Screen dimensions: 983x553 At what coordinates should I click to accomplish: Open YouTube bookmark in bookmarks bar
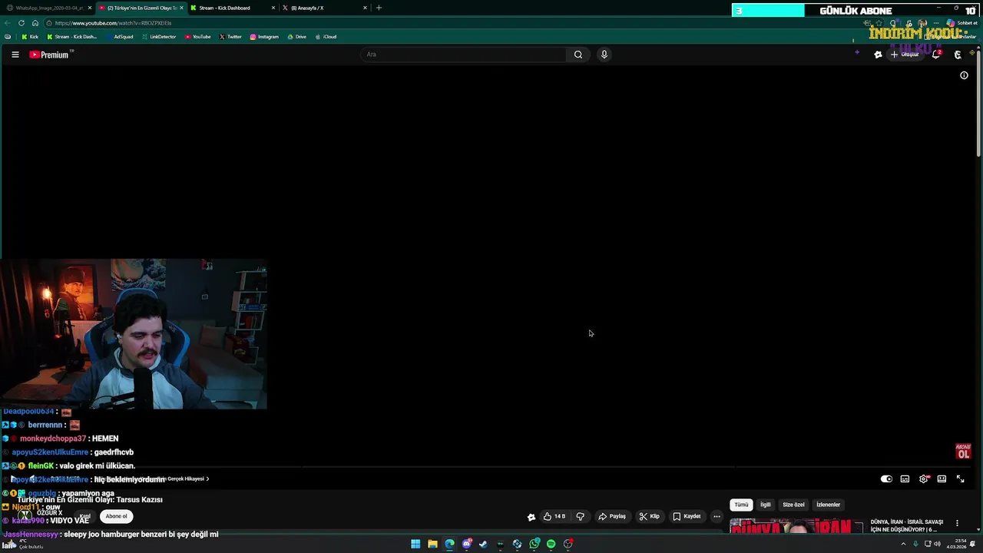[197, 37]
